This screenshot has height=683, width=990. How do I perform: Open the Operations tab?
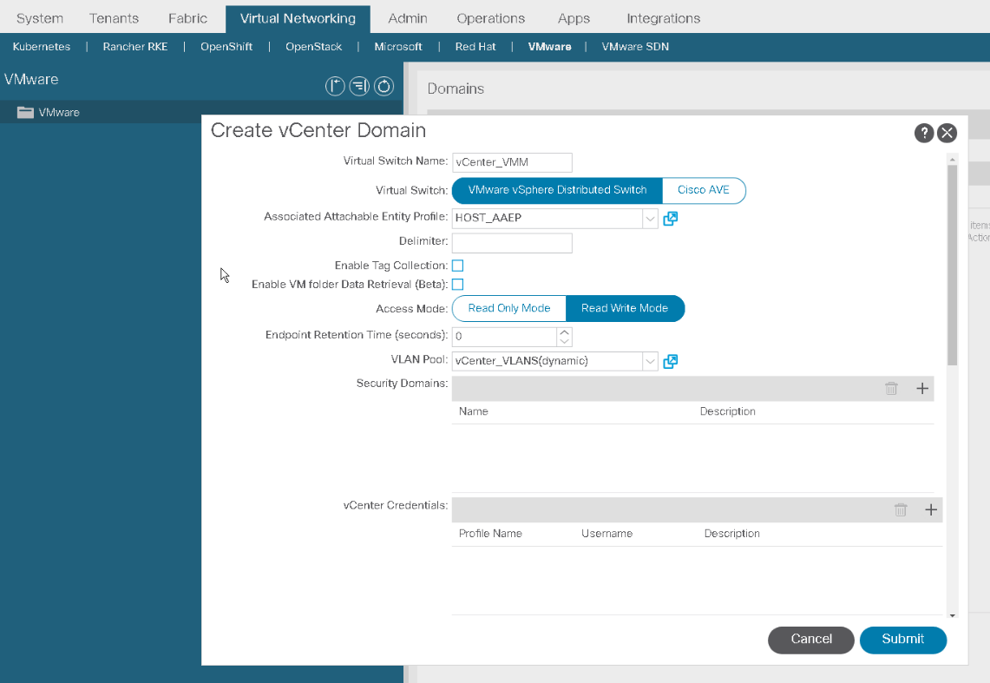[490, 18]
